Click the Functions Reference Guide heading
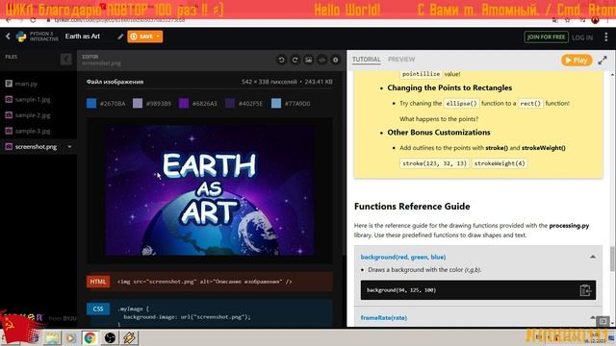 pos(412,207)
